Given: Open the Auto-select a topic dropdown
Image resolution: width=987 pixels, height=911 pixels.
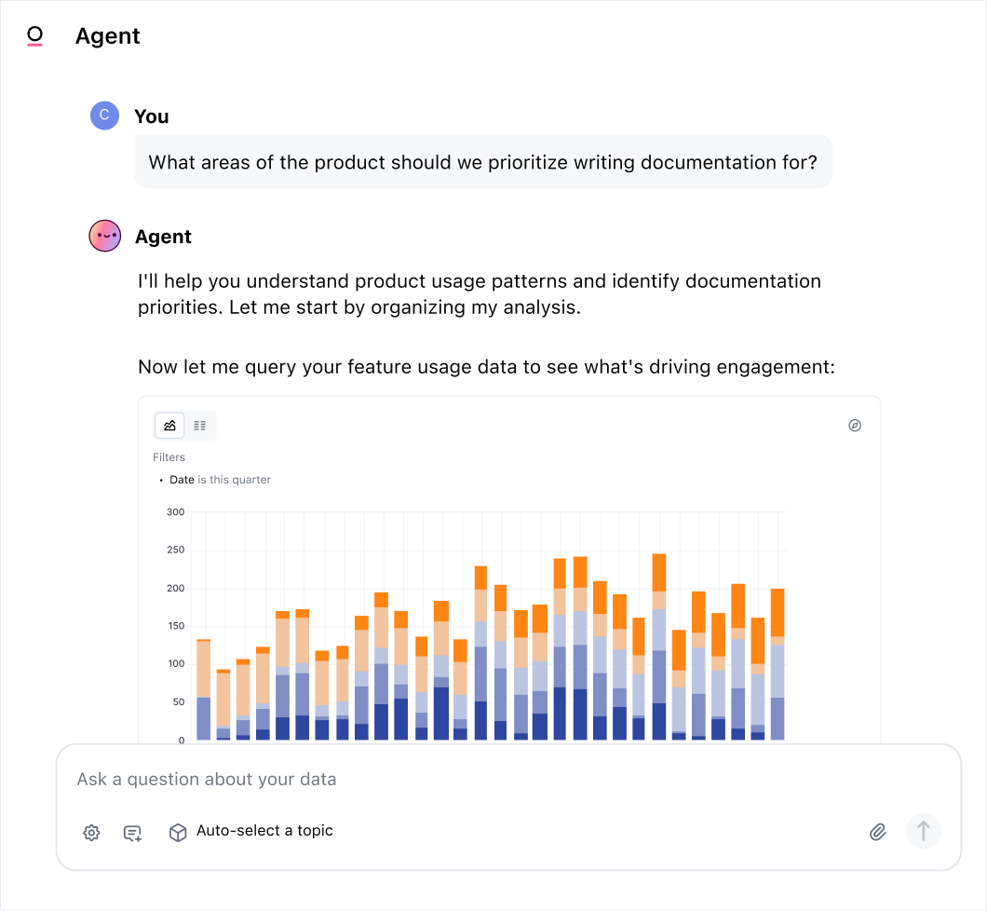Looking at the screenshot, I should 264,831.
